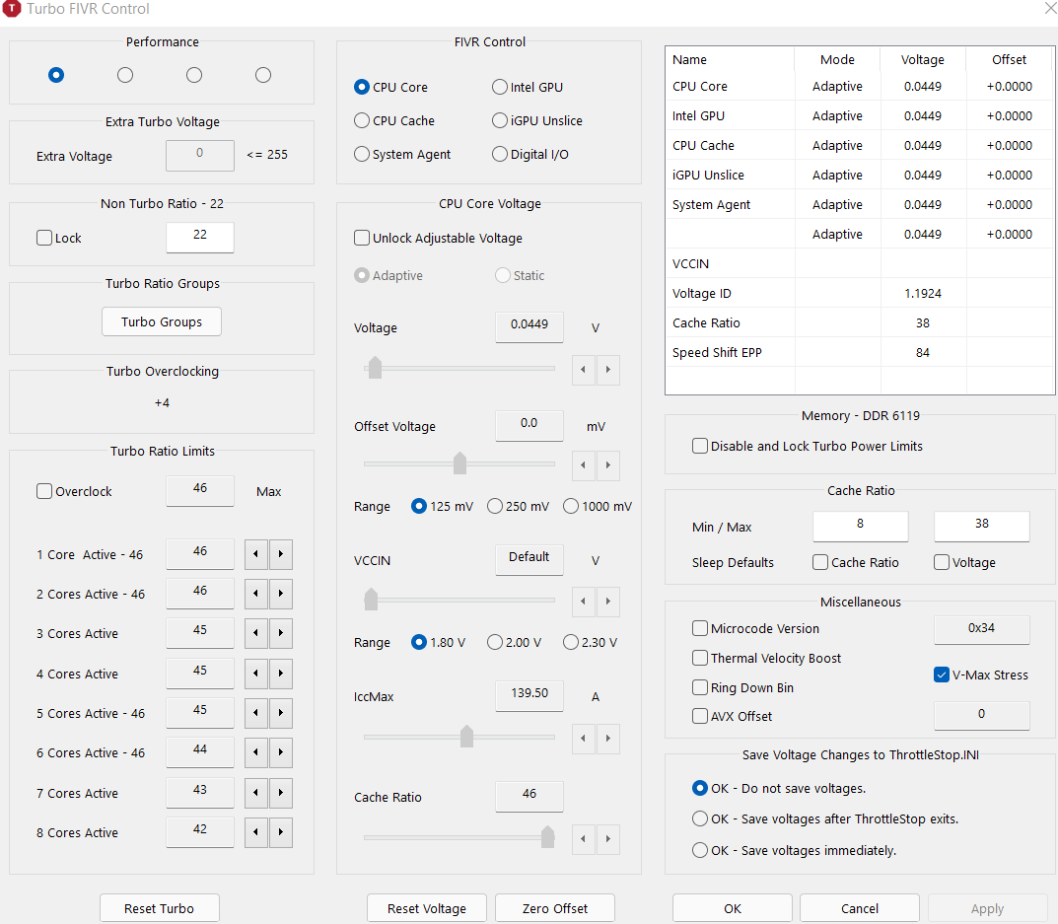1058x924 pixels.
Task: Click the bottom Cache Ratio slider handle
Action: pos(548,837)
